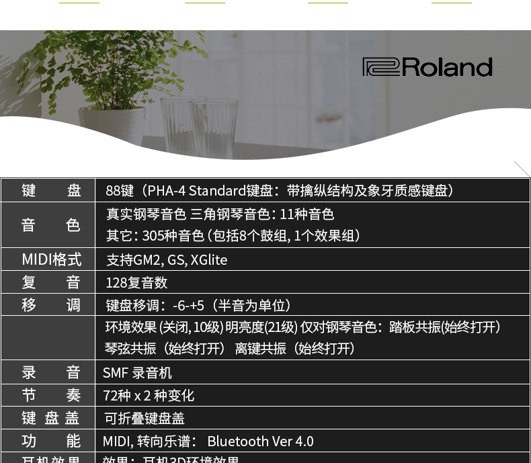531x463 pixels.
Task: Click the 环境效果 (关闭, 10级) text line
Action: (x=304, y=327)
